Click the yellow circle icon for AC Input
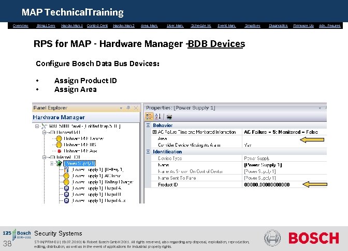This screenshot has width=348, height=251. pos(66,176)
